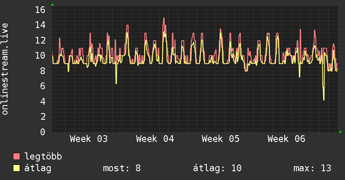Click the 0 y-axis tick label
This screenshot has width=345, height=180.
(x=43, y=132)
